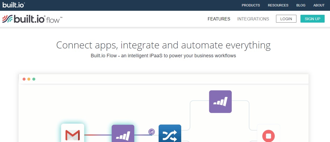Click the red dot in mock window
The width and height of the screenshot is (330, 142).
pyautogui.click(x=24, y=79)
